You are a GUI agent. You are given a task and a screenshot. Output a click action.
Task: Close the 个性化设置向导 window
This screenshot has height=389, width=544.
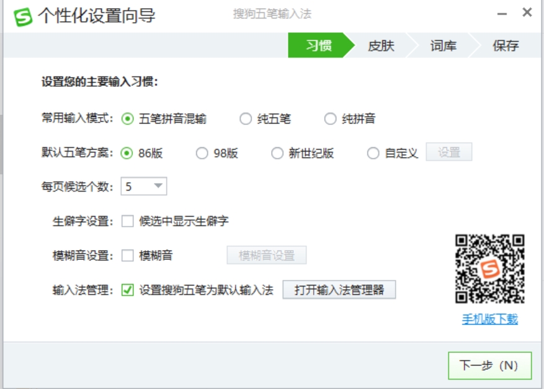pyautogui.click(x=527, y=13)
